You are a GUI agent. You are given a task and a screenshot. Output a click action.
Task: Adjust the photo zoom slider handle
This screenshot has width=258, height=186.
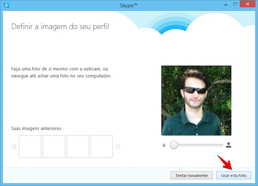coord(174,145)
